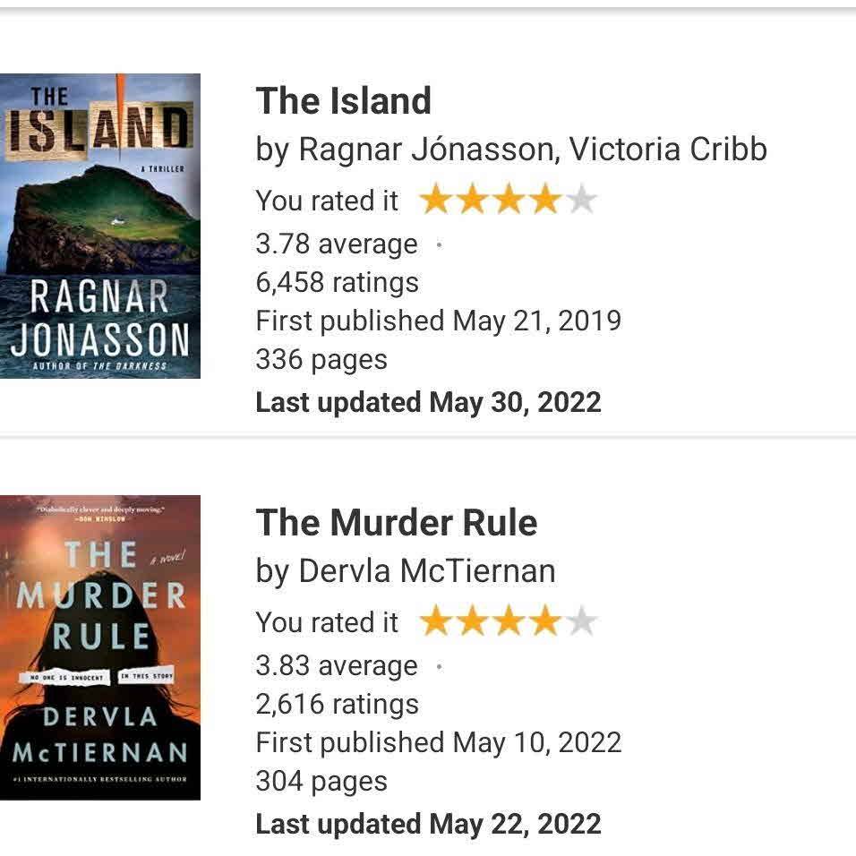Viewport: 856px width, 856px height.
Task: Open The Island book cover thumbnail
Action: coord(100,226)
